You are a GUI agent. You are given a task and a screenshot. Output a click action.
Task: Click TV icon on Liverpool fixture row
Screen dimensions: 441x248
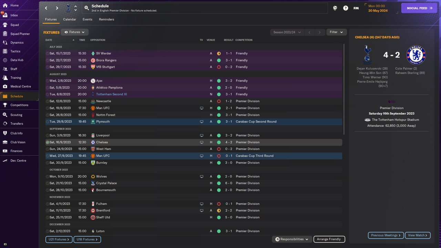(202, 135)
